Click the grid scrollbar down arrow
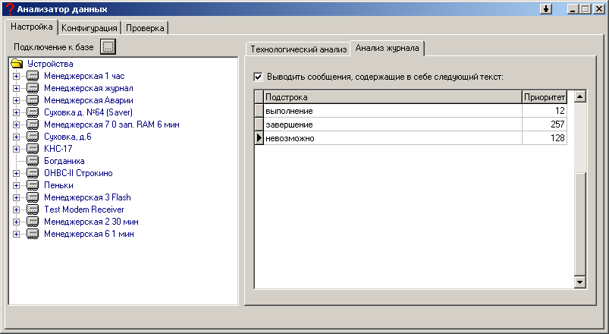Image resolution: width=609 pixels, height=334 pixels. coord(579,282)
